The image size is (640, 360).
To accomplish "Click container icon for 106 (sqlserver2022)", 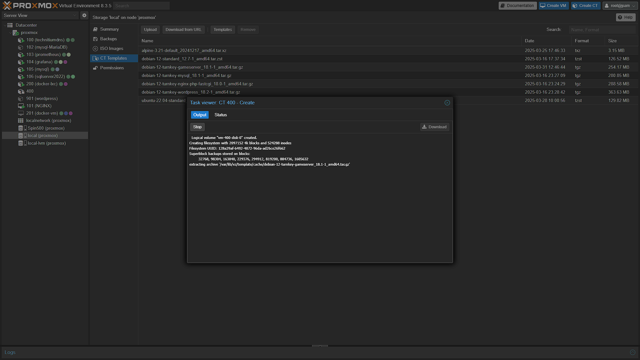I will click(21, 77).
